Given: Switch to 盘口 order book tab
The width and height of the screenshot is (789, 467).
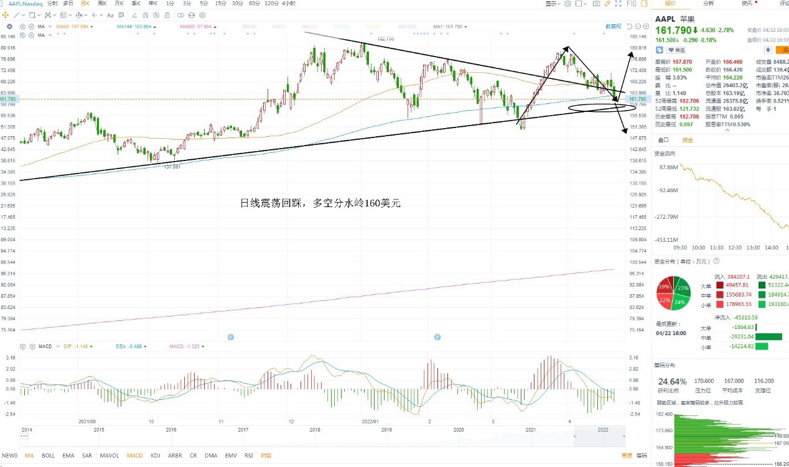Looking at the screenshot, I should coord(663,140).
